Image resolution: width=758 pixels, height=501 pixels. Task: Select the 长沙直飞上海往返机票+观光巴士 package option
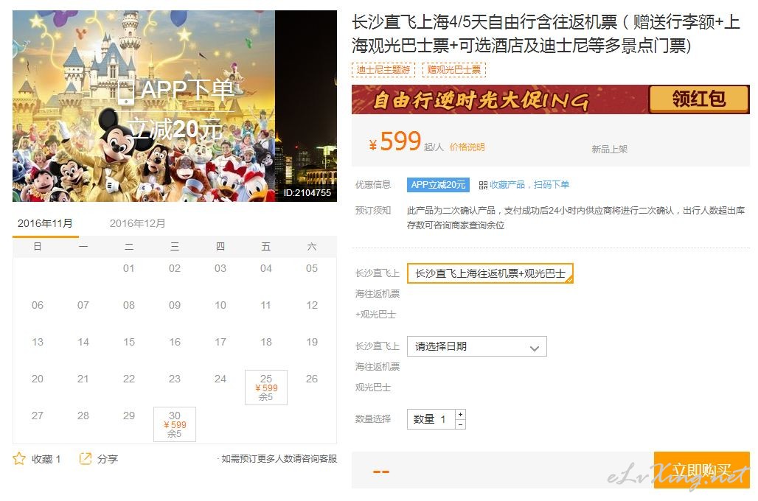pos(490,273)
